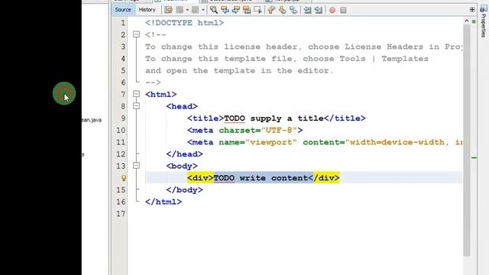Click the opening head tag text
This screenshot has height=275, width=489.
point(182,106)
